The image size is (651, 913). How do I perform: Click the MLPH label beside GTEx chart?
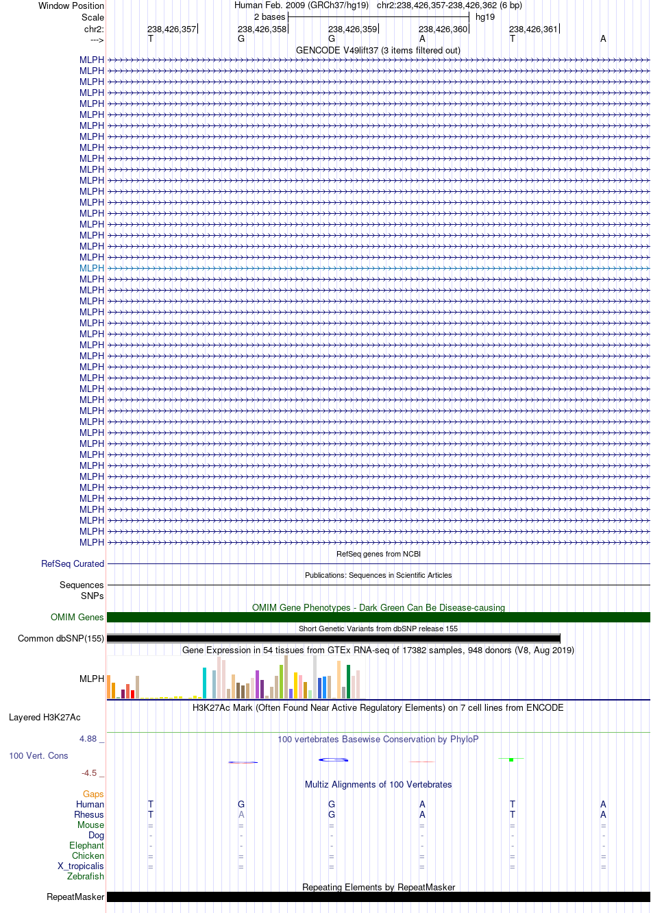[92, 679]
